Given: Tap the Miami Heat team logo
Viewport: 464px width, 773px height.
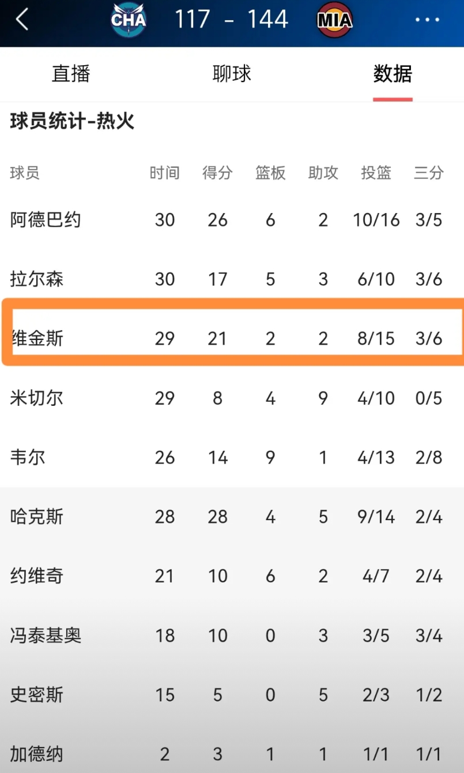Looking at the screenshot, I should tap(334, 21).
